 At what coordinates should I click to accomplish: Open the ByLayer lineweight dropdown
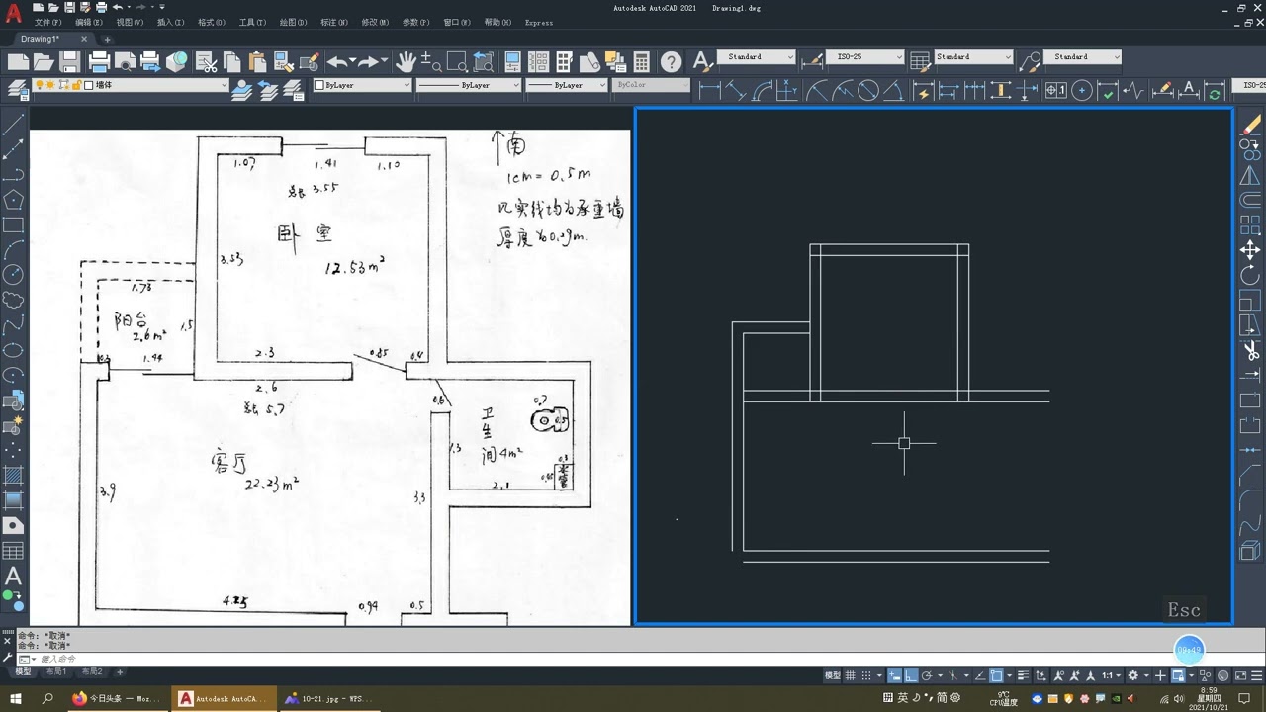coord(601,85)
